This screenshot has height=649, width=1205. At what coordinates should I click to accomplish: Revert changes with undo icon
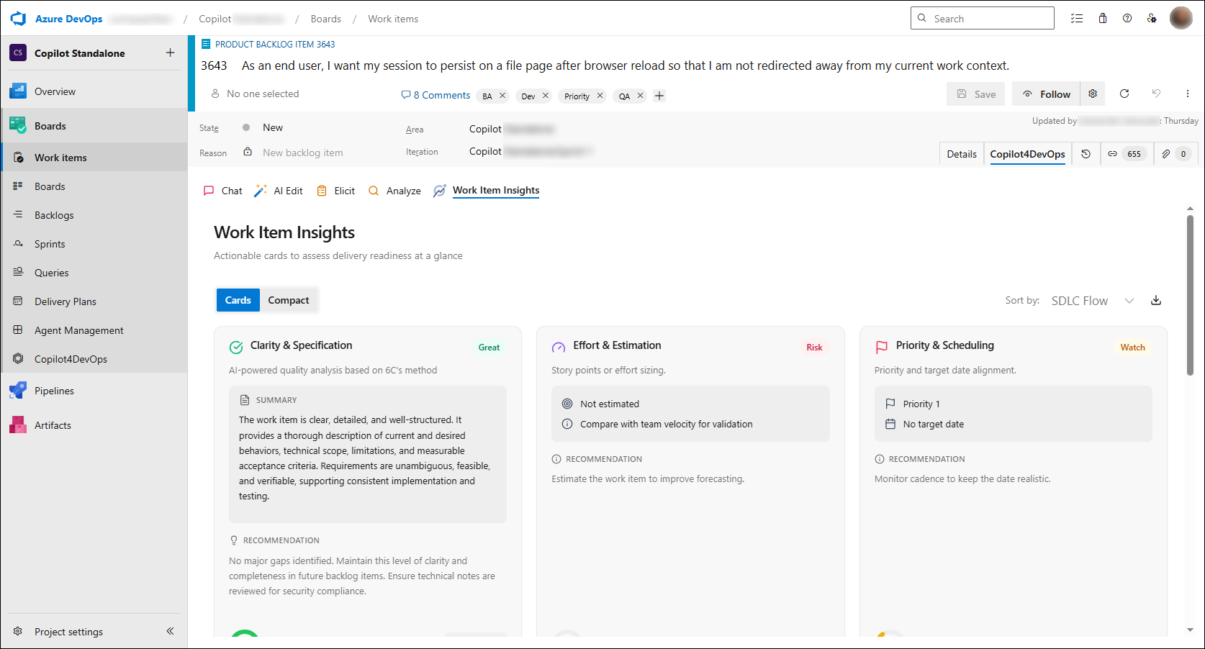(x=1156, y=94)
